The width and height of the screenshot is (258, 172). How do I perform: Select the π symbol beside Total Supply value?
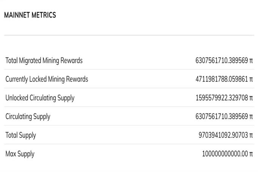pos(251,136)
